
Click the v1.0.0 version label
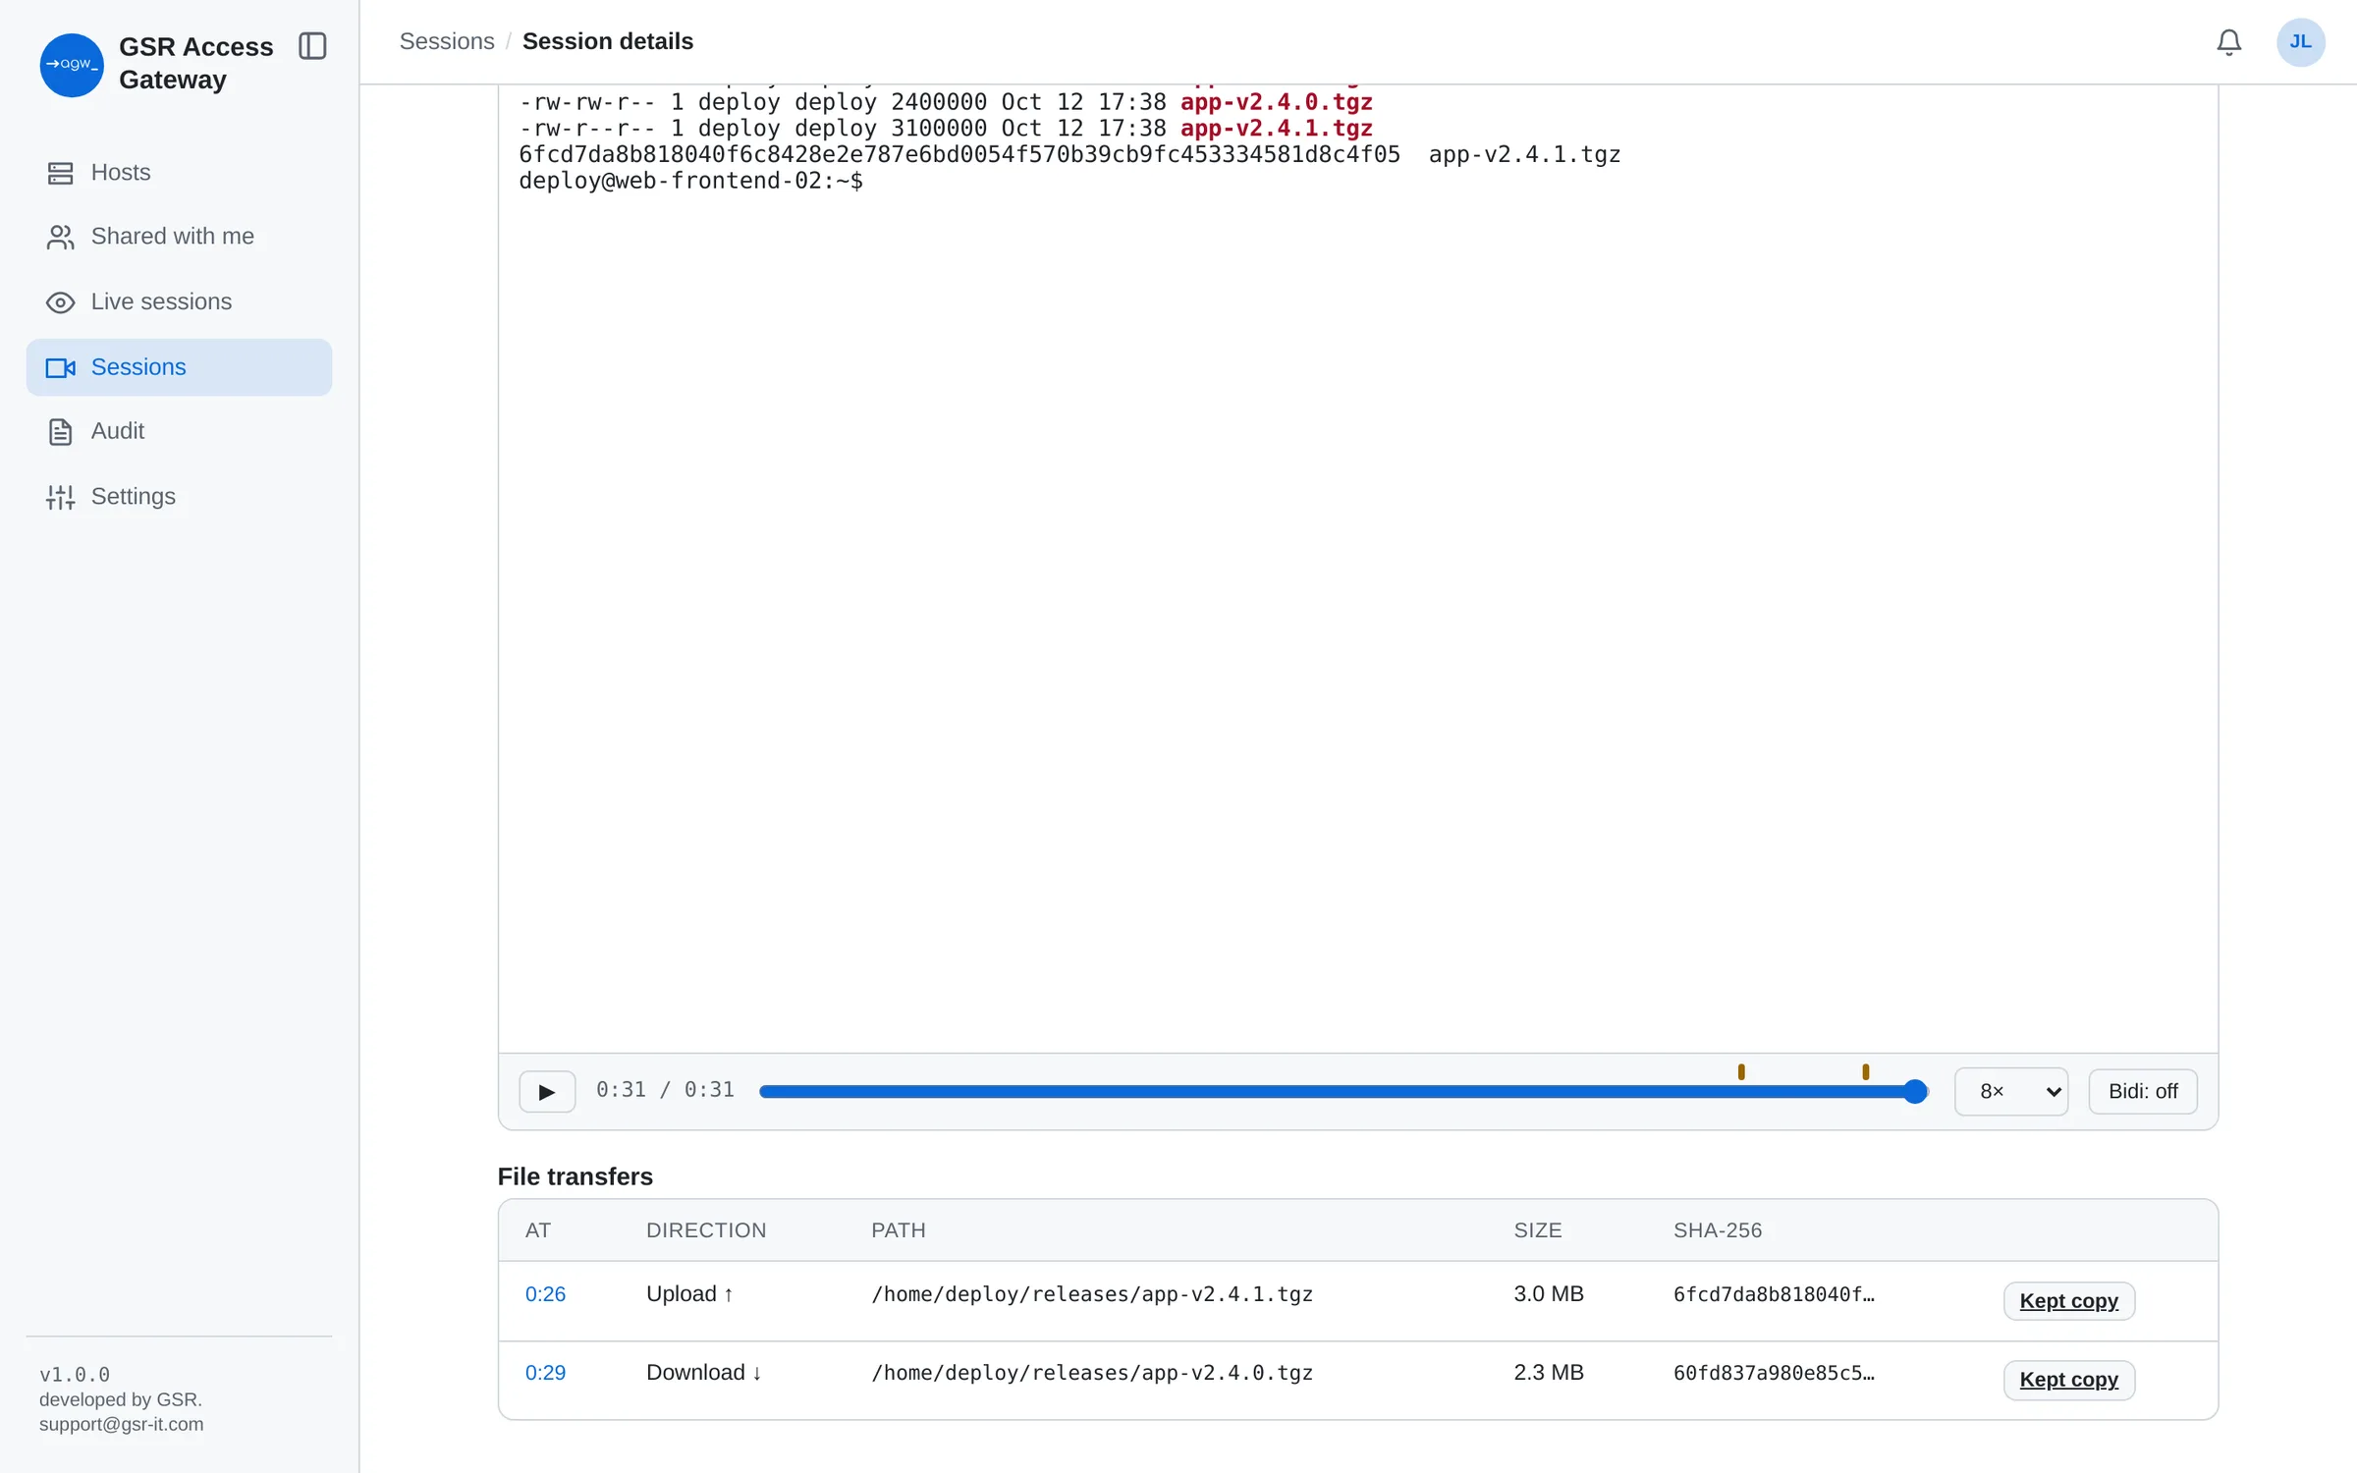pos(75,1375)
